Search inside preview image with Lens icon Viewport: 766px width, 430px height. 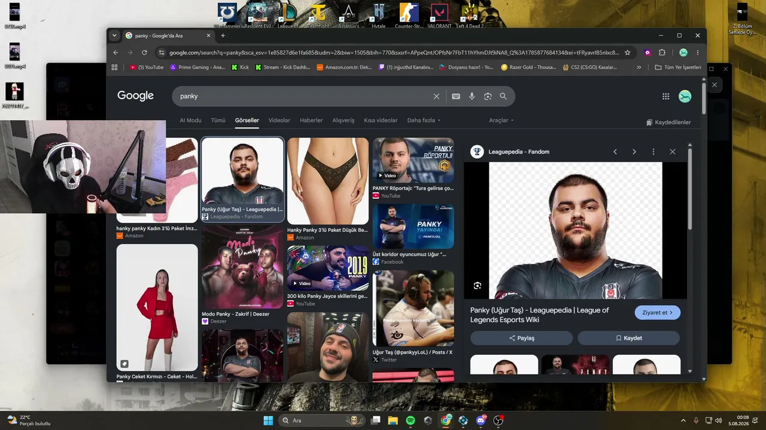click(x=478, y=285)
